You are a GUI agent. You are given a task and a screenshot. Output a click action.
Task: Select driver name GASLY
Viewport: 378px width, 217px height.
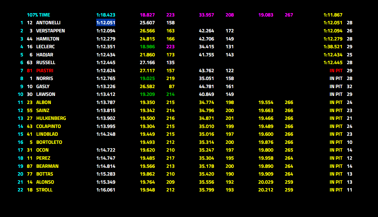pyautogui.click(x=43, y=87)
